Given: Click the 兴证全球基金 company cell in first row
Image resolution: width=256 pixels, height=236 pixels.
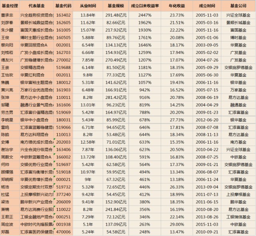Looking at the screenshot, I should [238, 15].
